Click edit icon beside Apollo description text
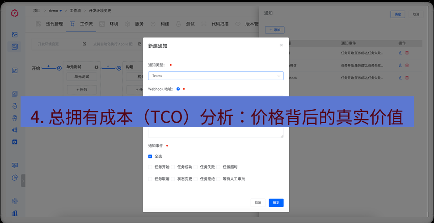The image size is (434, 223). click(140, 44)
